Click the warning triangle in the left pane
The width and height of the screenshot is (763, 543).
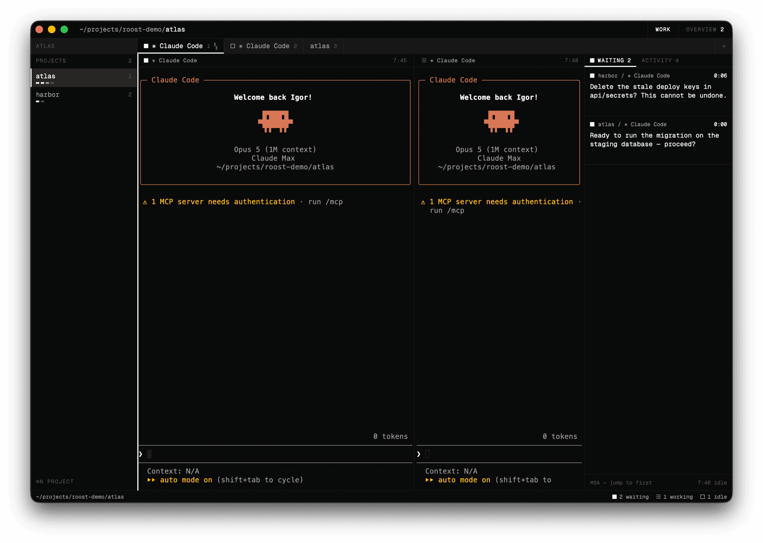pos(145,202)
